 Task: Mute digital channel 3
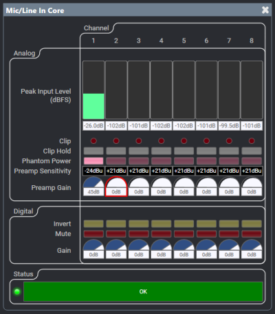(139, 233)
